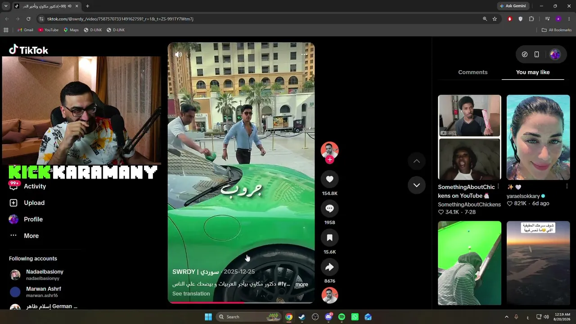
Task: Open the Chrome profile avatar
Action: tap(558, 19)
